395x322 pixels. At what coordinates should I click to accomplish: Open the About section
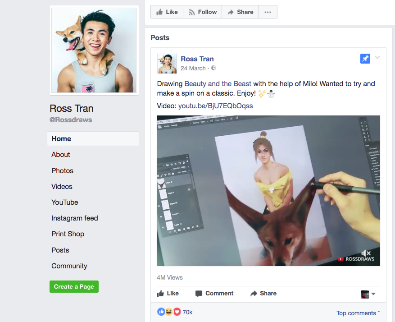(x=61, y=155)
